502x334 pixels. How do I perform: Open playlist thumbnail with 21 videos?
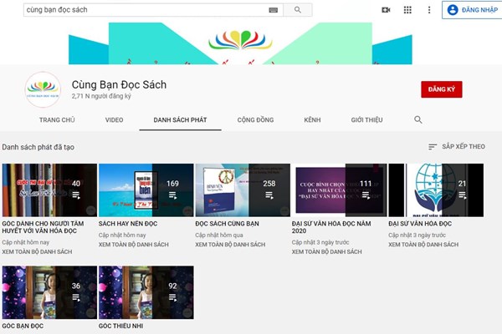tap(436, 190)
